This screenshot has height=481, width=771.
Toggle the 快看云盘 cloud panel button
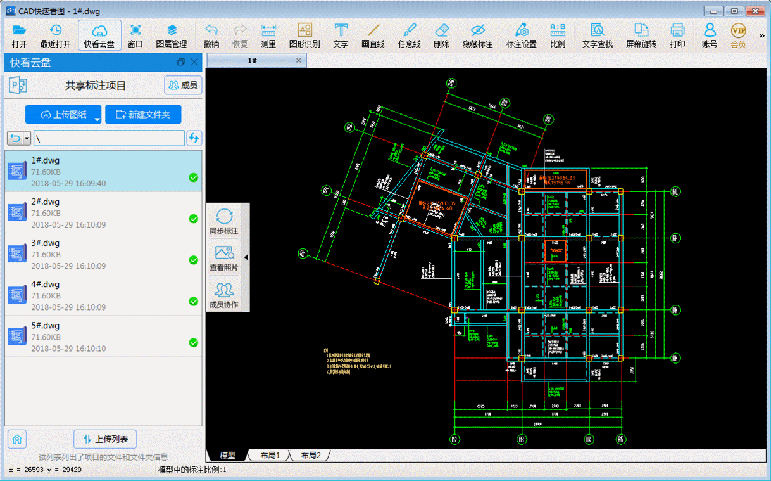[99, 35]
